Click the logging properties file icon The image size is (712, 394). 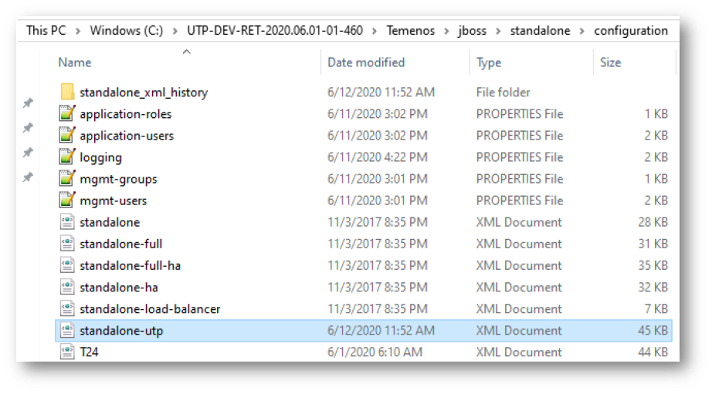67,157
